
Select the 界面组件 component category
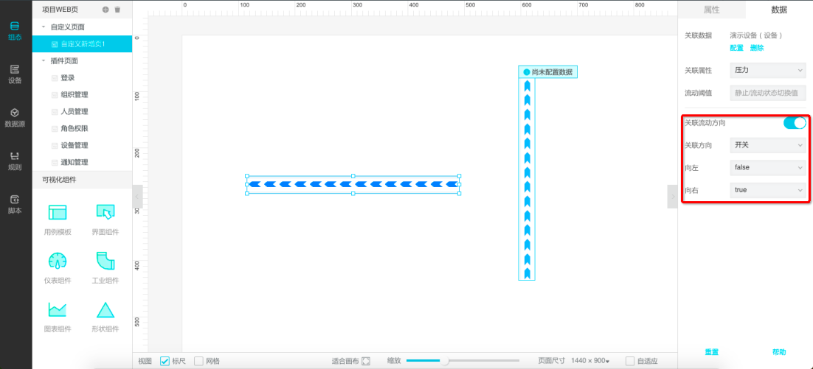105,220
